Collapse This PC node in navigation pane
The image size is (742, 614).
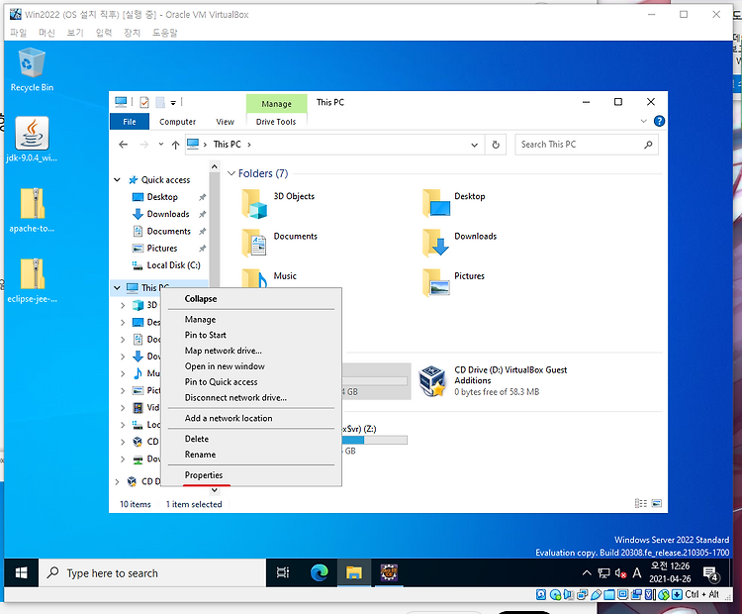(118, 287)
